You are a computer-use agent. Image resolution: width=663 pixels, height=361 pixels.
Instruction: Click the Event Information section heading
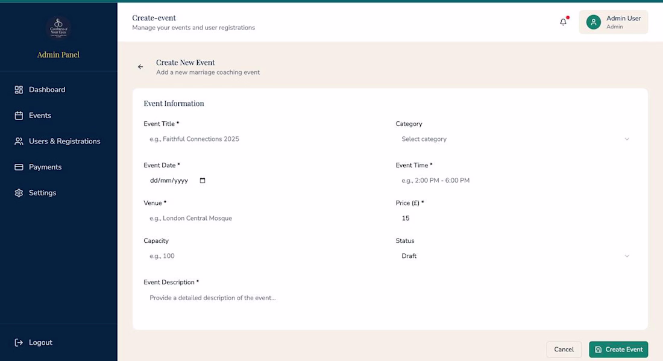pos(174,104)
